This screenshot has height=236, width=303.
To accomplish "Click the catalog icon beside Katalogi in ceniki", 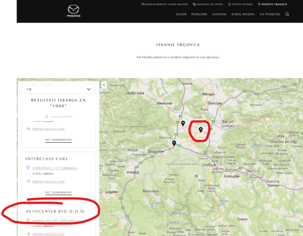I will point(194,4).
